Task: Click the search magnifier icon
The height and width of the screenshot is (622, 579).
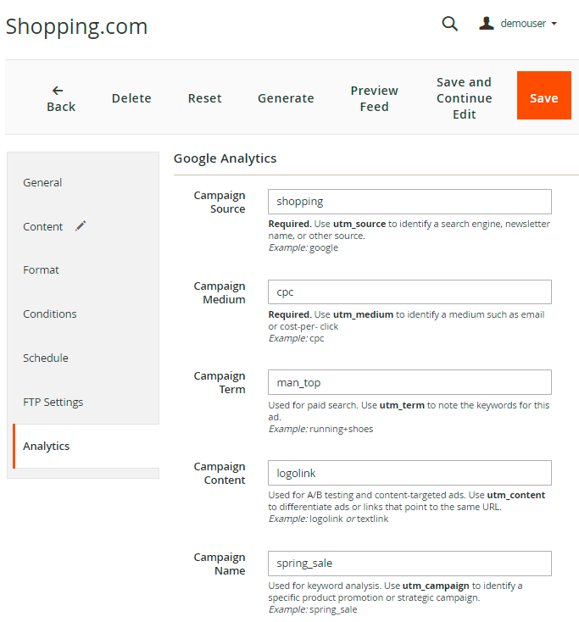Action: click(450, 24)
